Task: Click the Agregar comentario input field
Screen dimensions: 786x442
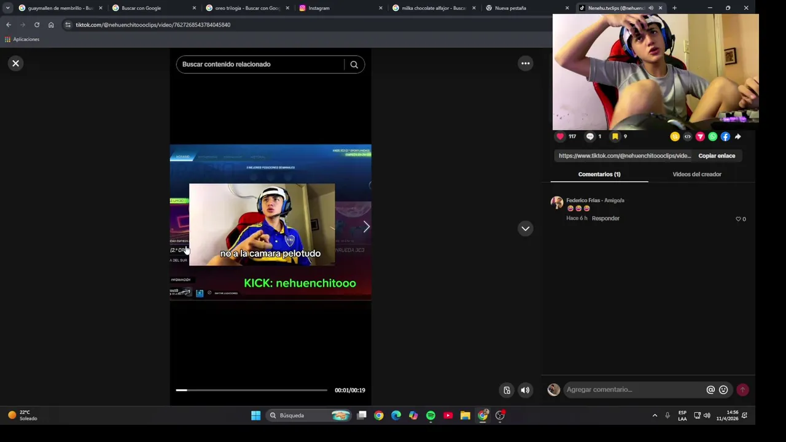Action: [x=634, y=390]
